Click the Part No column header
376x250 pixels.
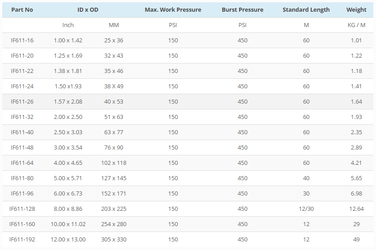click(22, 9)
